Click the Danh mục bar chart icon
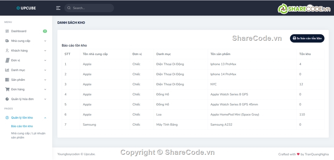This screenshot has width=334, height=160. point(7,70)
